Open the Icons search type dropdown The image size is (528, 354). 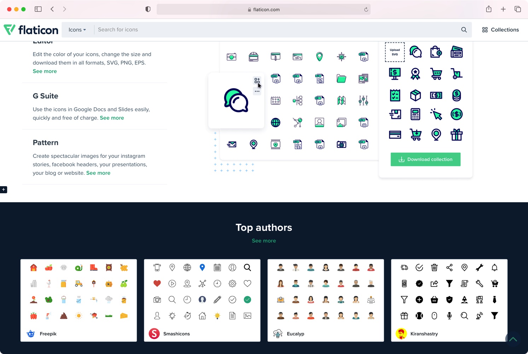point(77,30)
